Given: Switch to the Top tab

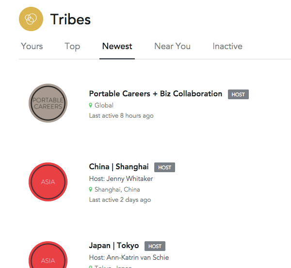Looking at the screenshot, I should 72,47.
